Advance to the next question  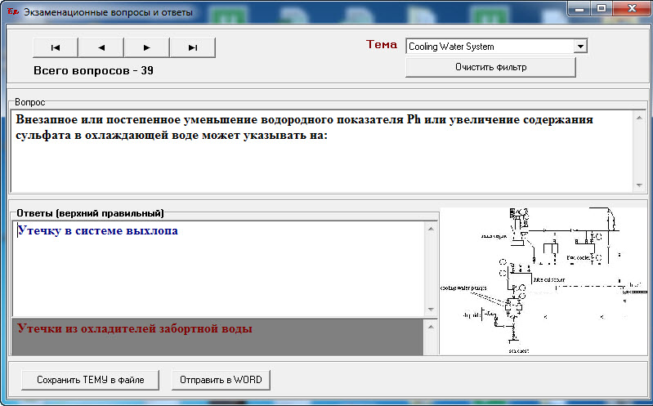tap(146, 47)
